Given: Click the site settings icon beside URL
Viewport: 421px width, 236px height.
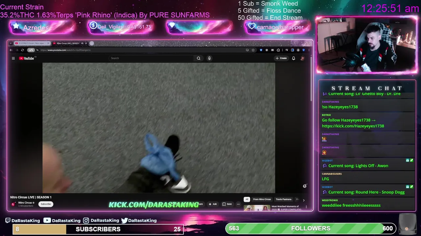Looking at the screenshot, I should coord(37,50).
